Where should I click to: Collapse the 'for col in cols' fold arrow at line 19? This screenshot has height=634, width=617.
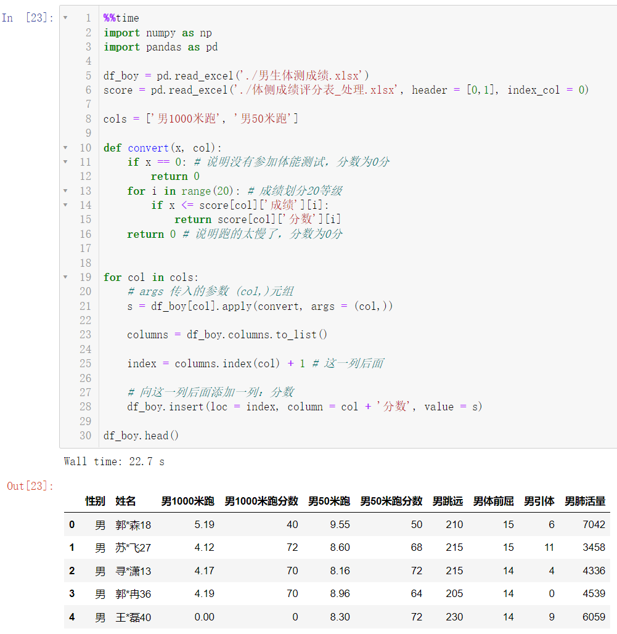pyautogui.click(x=65, y=277)
